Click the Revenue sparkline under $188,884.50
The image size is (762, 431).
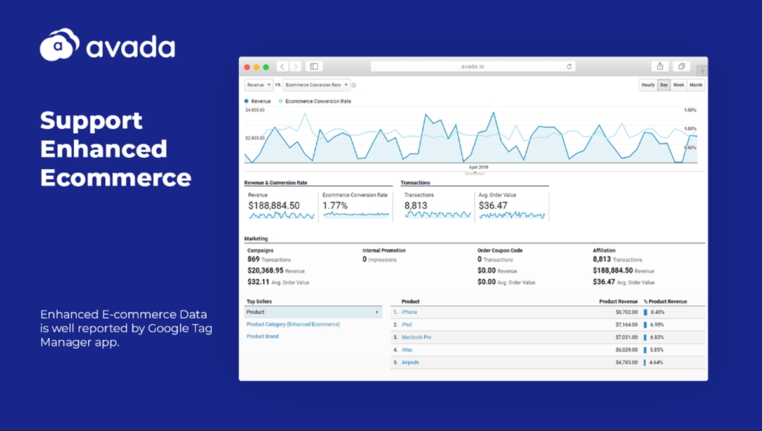281,216
